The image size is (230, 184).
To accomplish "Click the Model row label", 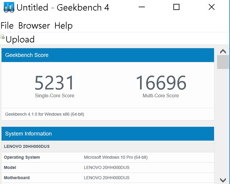I will click(x=10, y=167).
